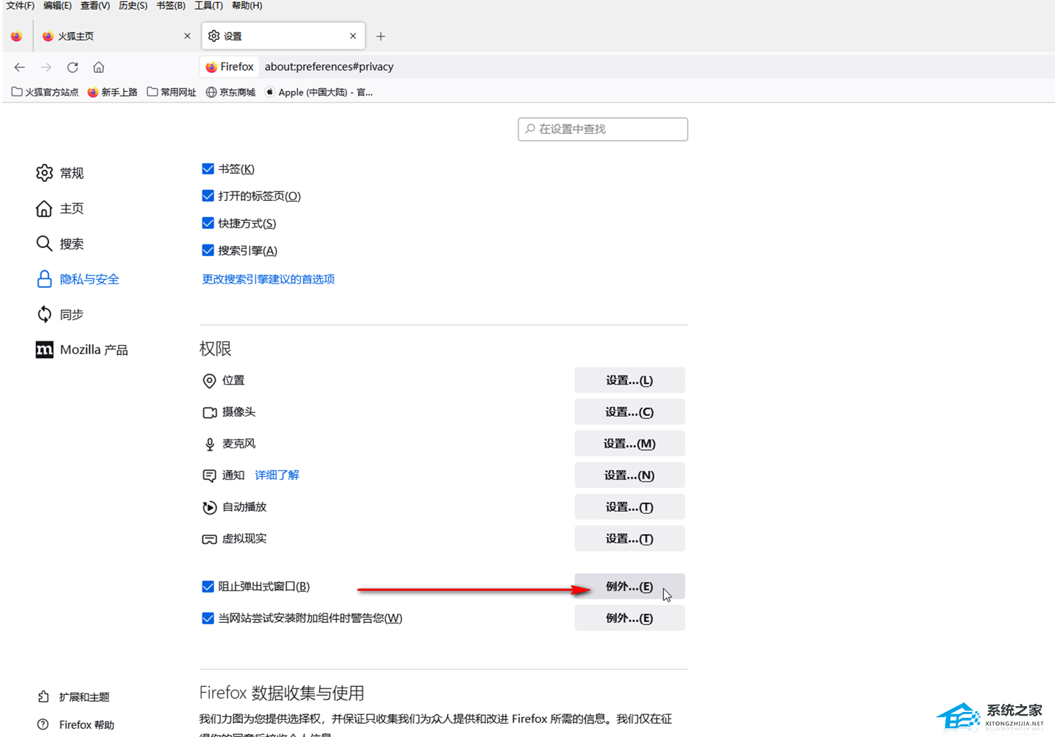Uncheck the 搜索引擎(A) checkbox

[208, 250]
